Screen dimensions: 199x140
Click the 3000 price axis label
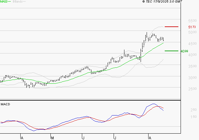click(x=192, y=78)
